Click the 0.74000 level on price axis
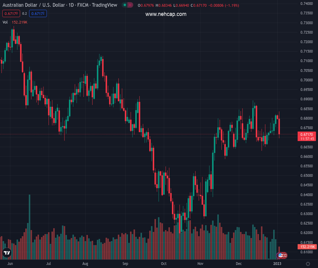Image resolution: width=318 pixels, height=268 pixels. pos(307,4)
